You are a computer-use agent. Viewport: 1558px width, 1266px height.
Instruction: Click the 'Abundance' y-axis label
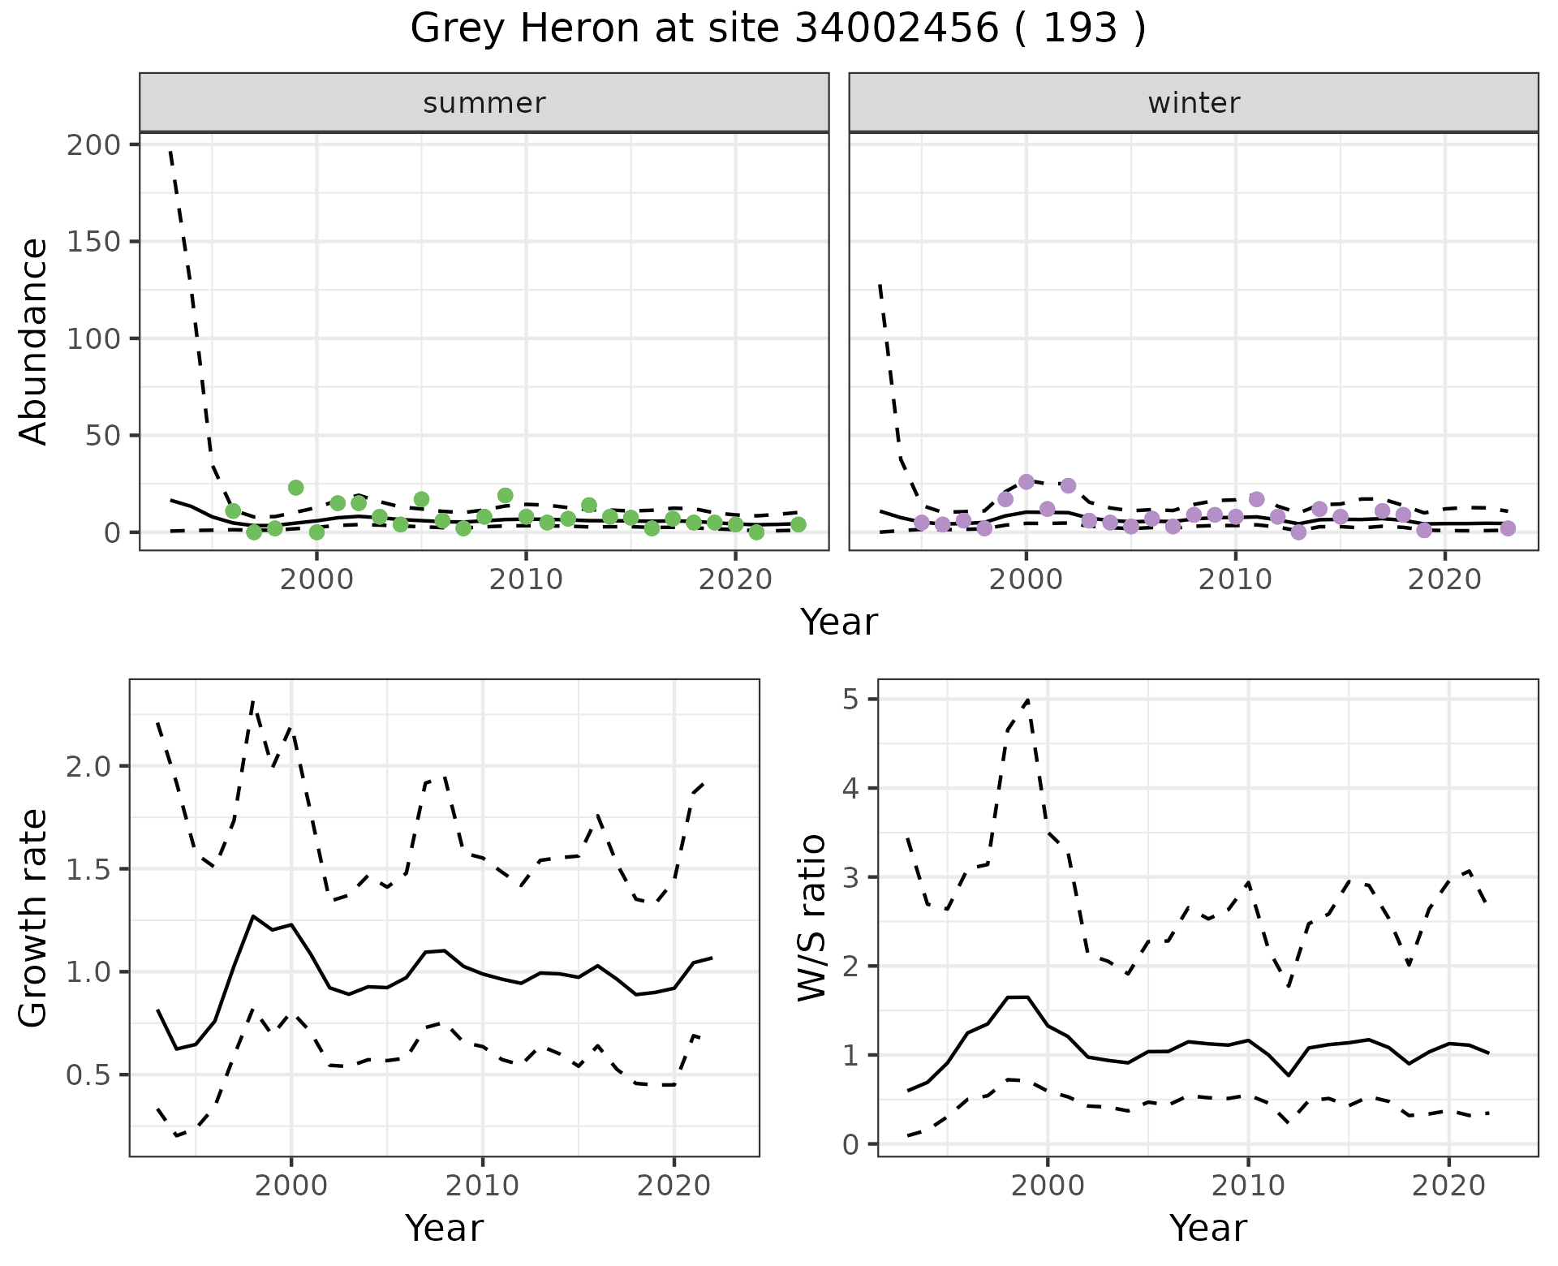[34, 341]
